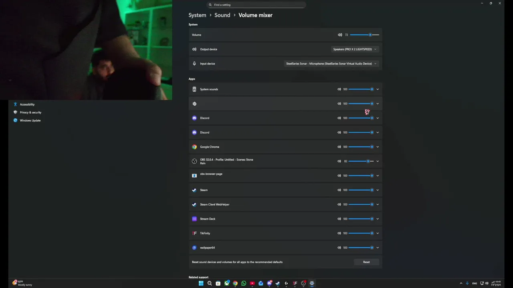This screenshot has height=288, width=513.
Task: Open the ENG language indicator in the tray
Action: [475, 283]
